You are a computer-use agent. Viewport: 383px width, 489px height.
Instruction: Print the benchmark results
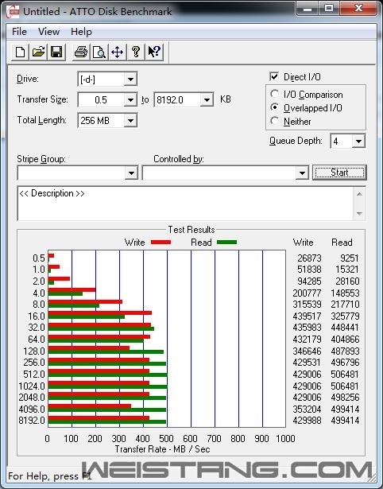81,52
